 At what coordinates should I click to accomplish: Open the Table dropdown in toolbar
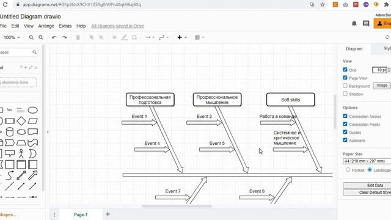click(x=200, y=37)
